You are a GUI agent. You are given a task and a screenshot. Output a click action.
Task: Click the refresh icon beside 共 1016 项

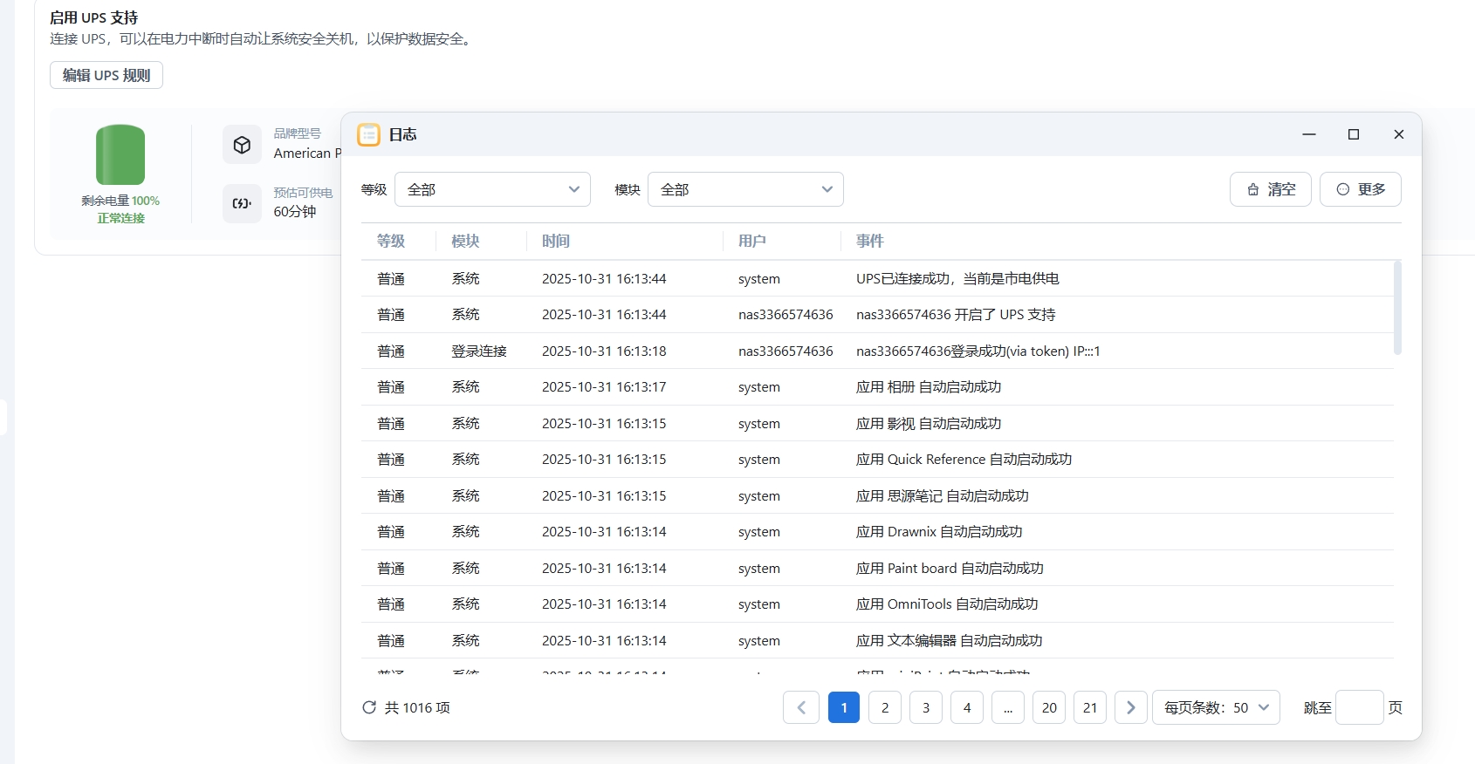point(369,707)
